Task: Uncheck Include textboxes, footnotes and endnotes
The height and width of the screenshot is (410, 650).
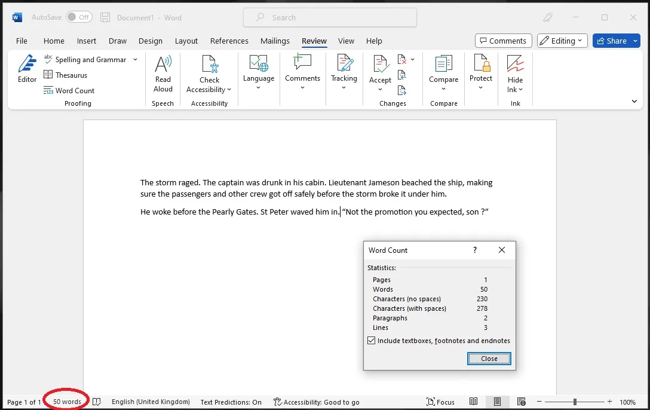Action: click(x=372, y=341)
